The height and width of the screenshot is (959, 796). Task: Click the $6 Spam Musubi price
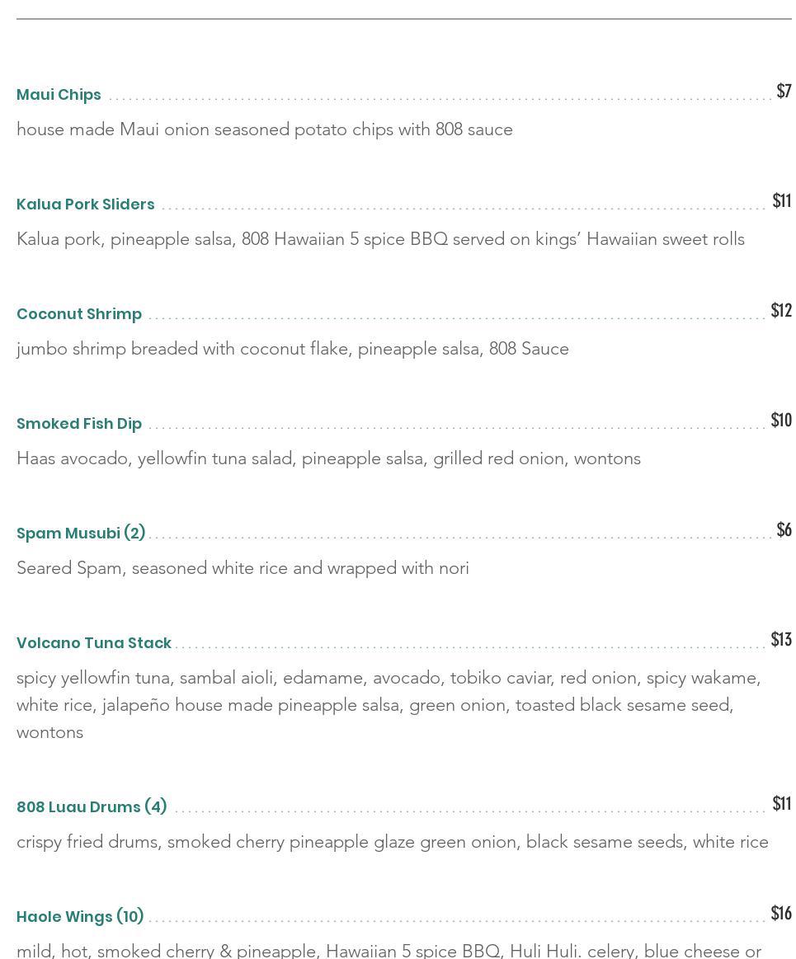(784, 529)
